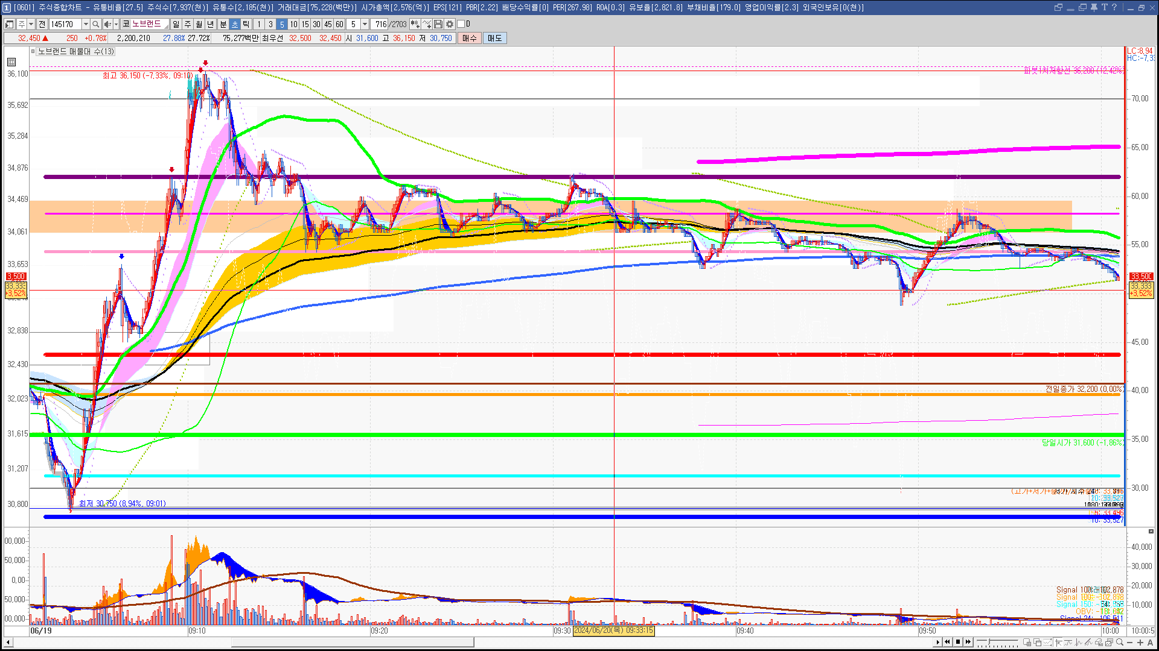This screenshot has height=651, width=1159.
Task: Switch to 일 (daily) chart tab
Action: (176, 24)
